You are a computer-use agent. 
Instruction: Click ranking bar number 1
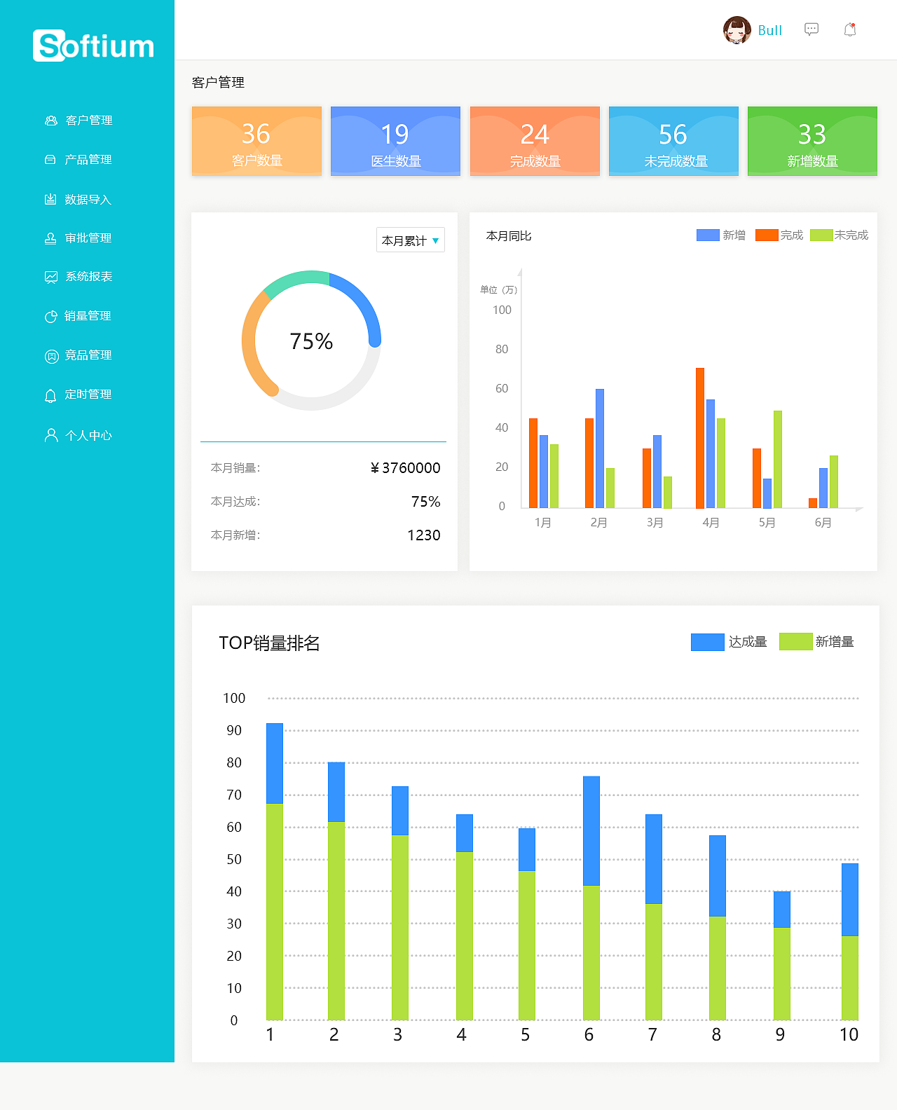[275, 872]
